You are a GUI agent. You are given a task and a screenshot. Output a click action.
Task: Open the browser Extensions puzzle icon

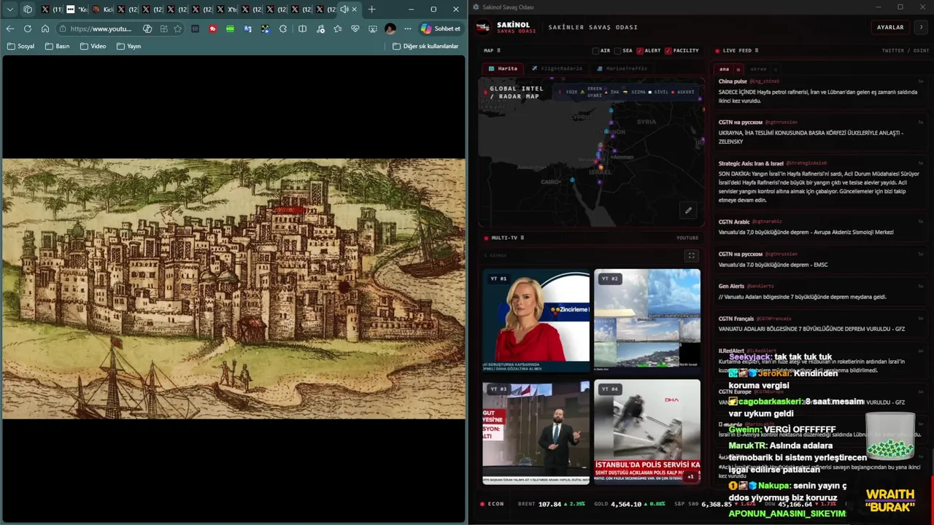point(283,29)
